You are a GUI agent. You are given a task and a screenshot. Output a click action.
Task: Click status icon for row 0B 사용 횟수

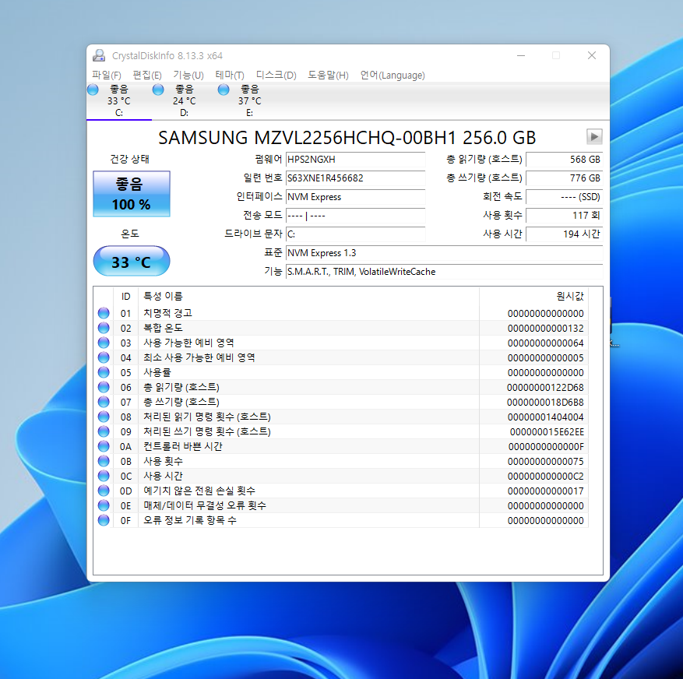point(104,461)
